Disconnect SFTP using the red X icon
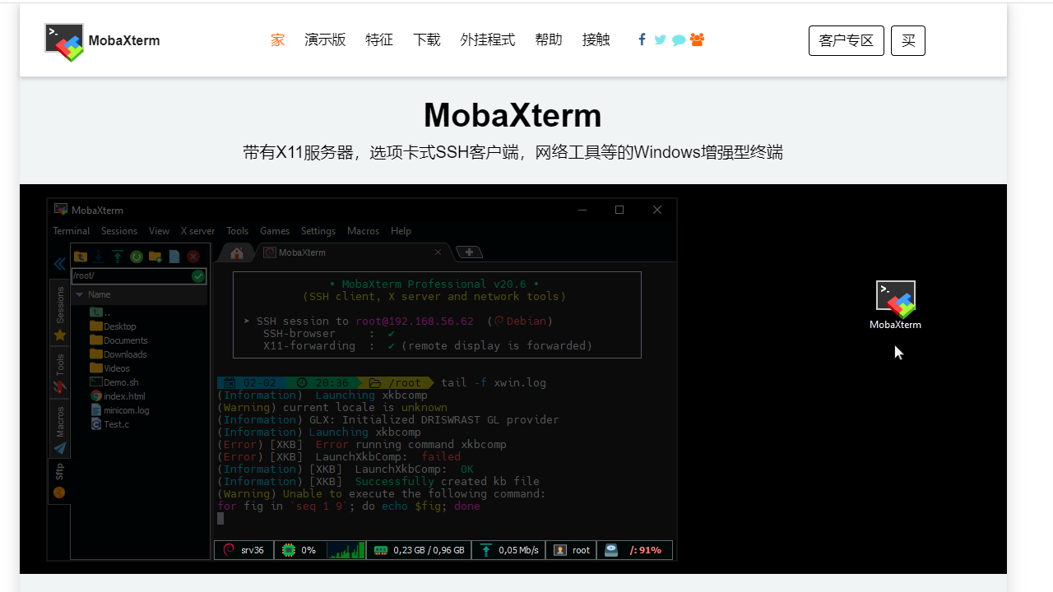 [x=193, y=257]
